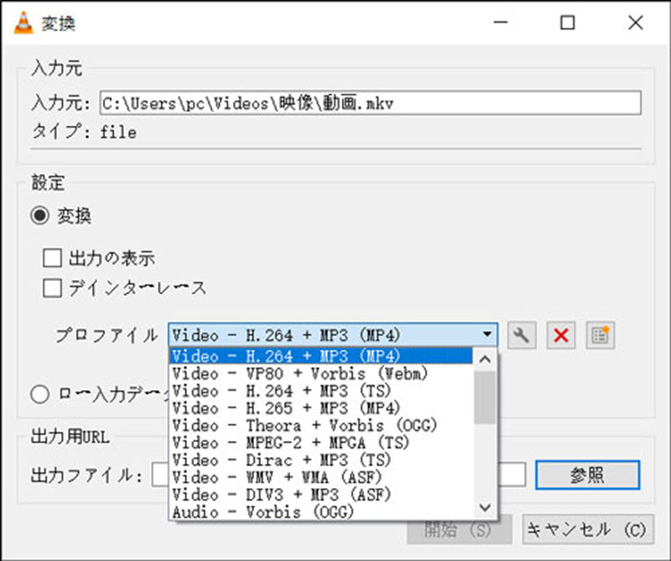Viewport: 671px width, 561px height.
Task: Select the 変換 radio button
Action: pyautogui.click(x=39, y=216)
